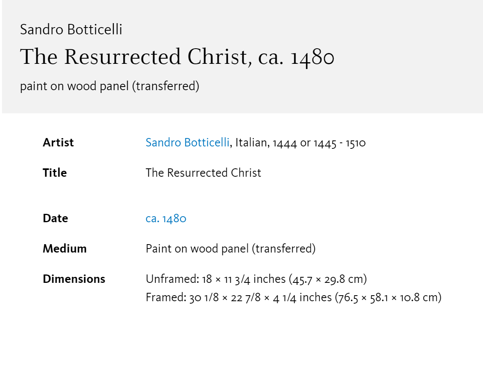483x377 pixels.
Task: Select the Title field label
Action: pos(55,173)
